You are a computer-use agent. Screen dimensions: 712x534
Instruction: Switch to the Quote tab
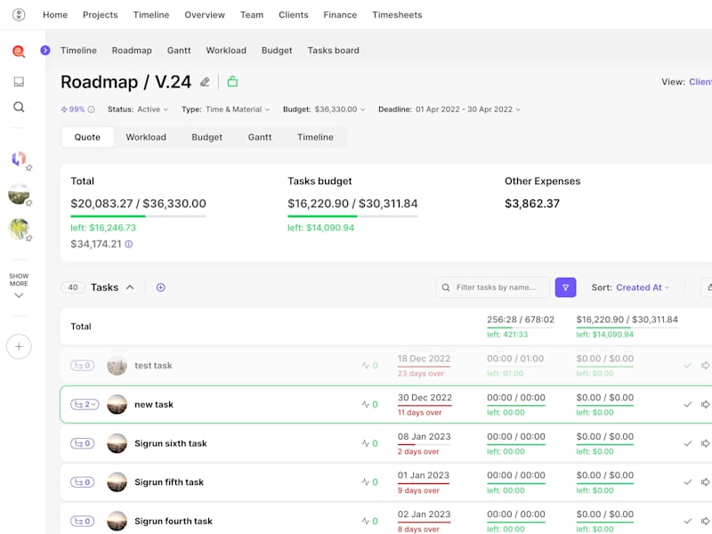coord(87,137)
